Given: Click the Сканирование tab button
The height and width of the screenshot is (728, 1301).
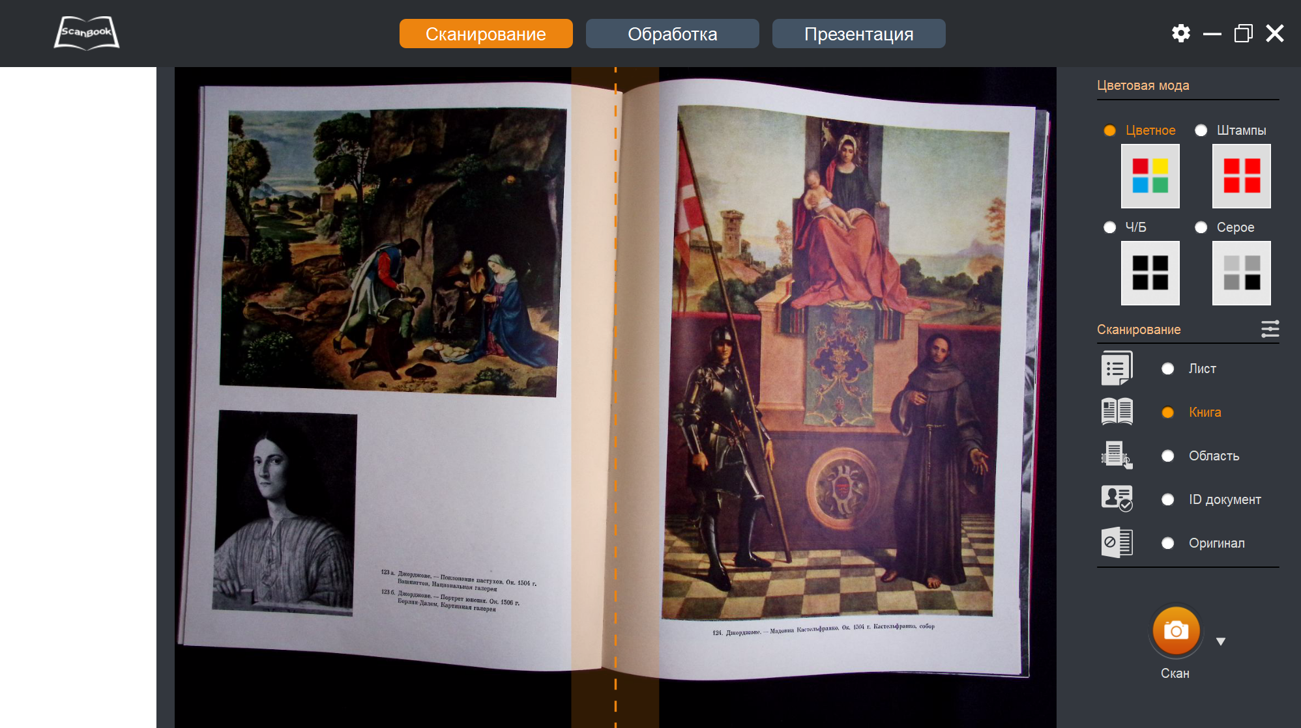Looking at the screenshot, I should (486, 34).
